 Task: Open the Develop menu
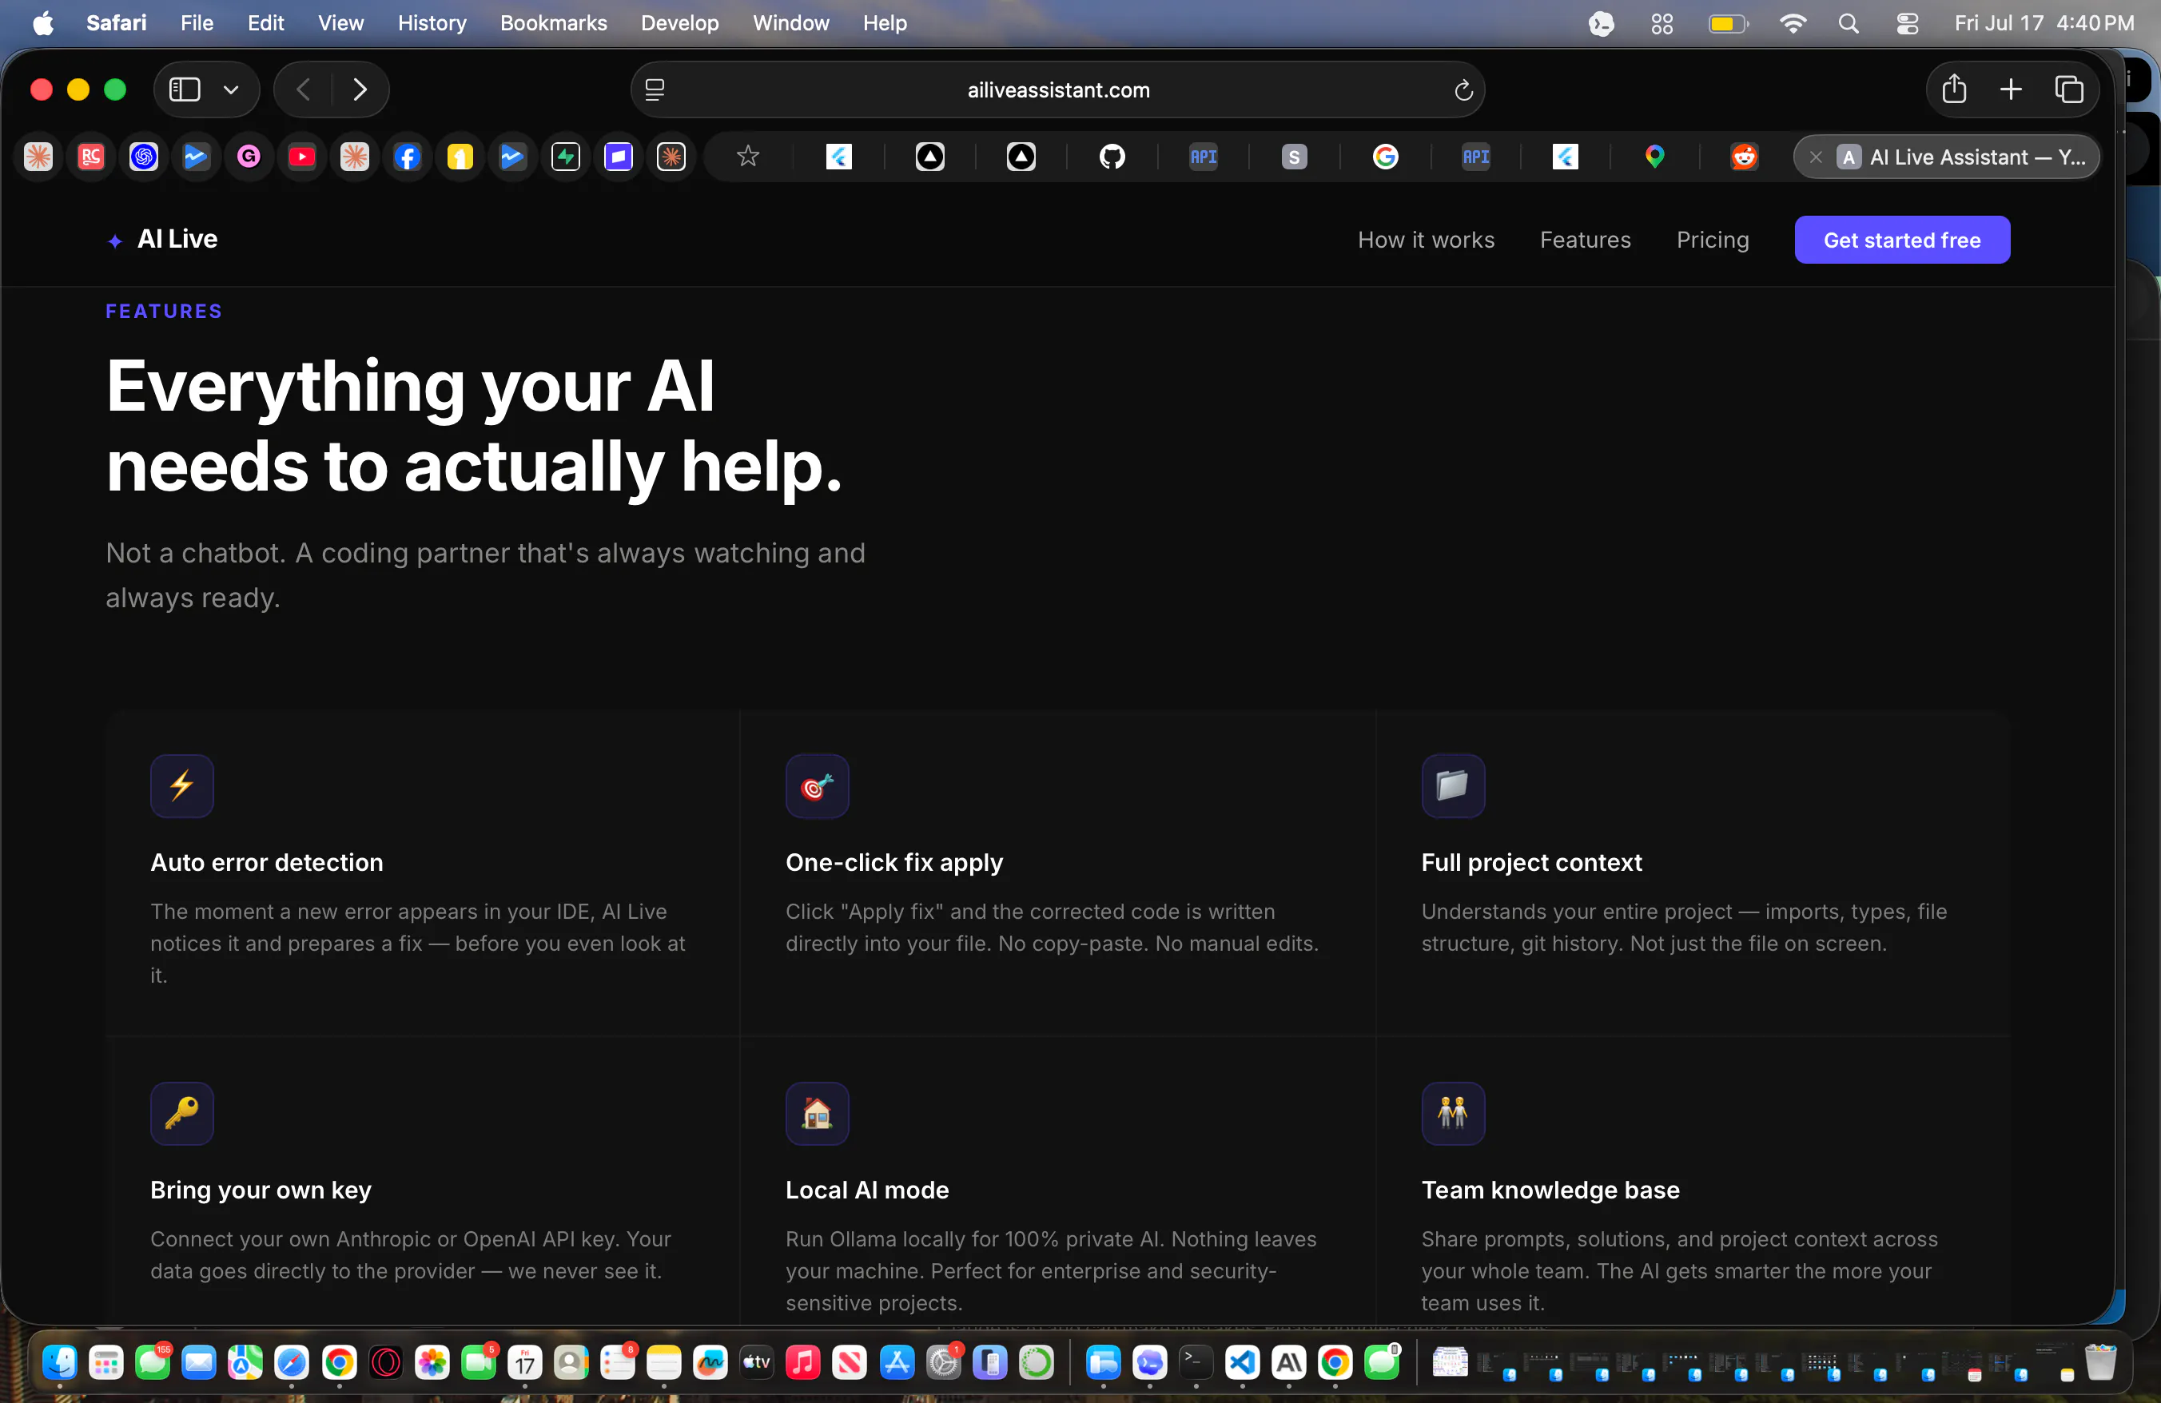tap(679, 22)
